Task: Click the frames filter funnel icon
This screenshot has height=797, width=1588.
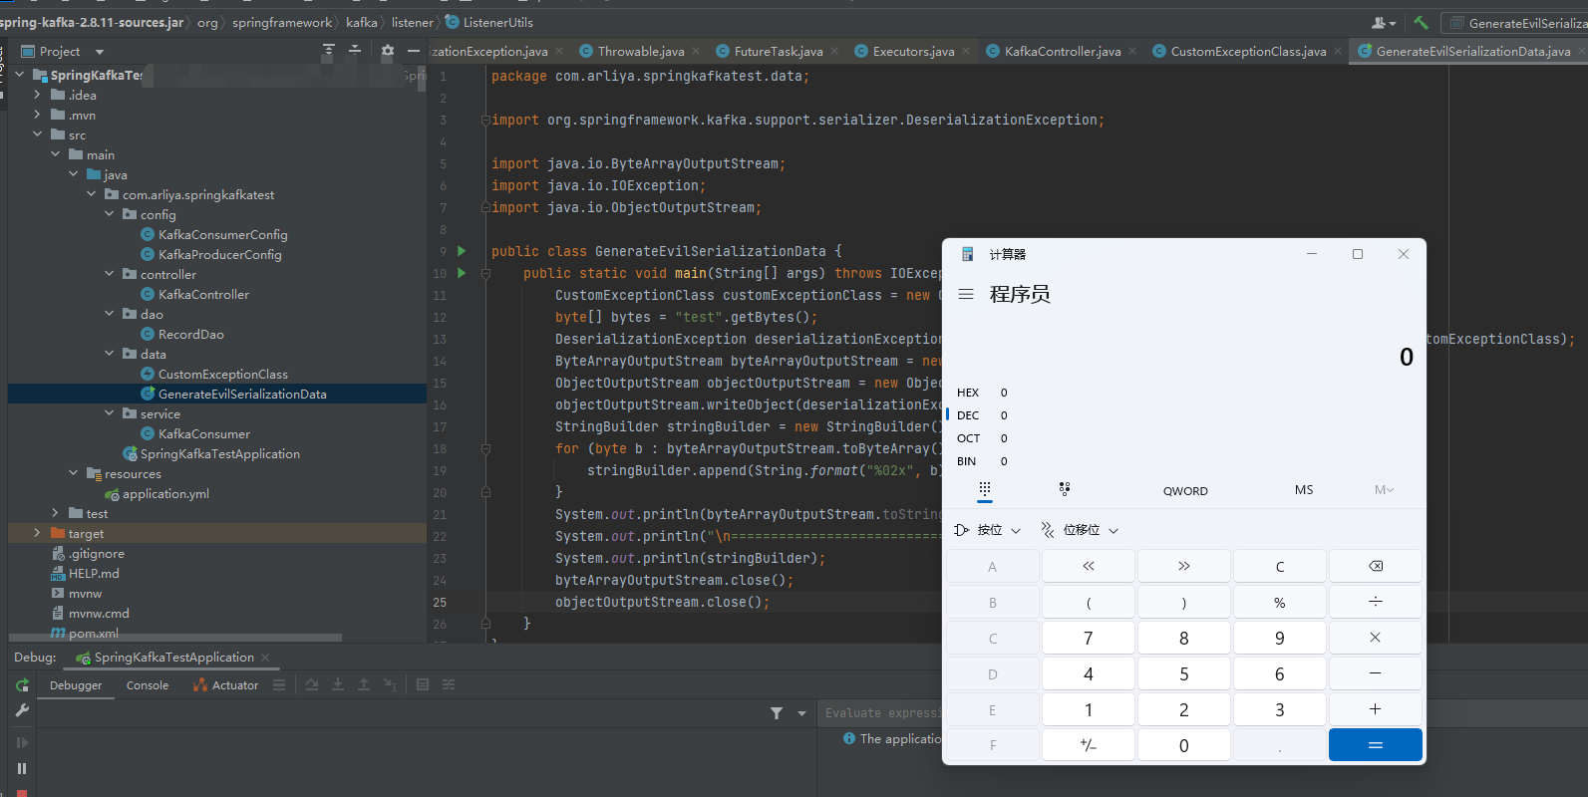Action: click(x=777, y=713)
